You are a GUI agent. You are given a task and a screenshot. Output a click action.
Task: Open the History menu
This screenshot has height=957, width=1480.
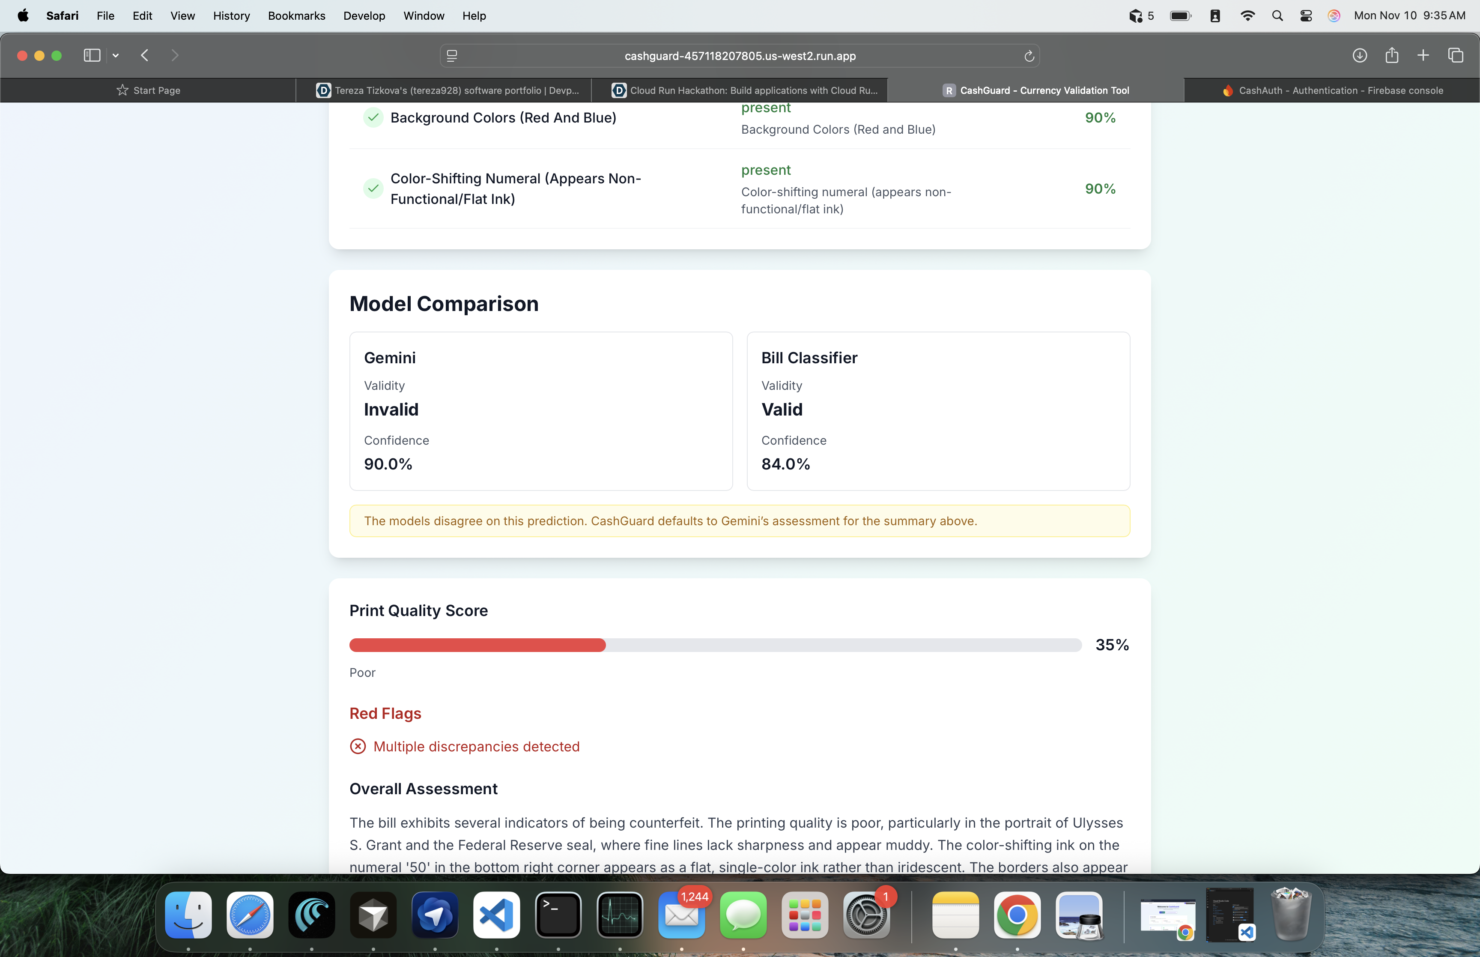coord(231,15)
